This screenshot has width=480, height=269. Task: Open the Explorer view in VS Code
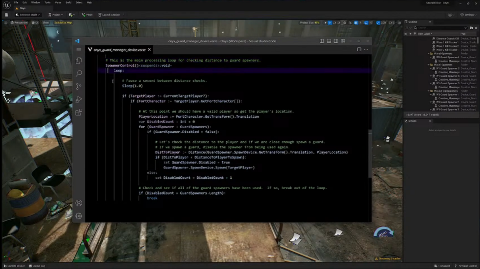(x=79, y=61)
